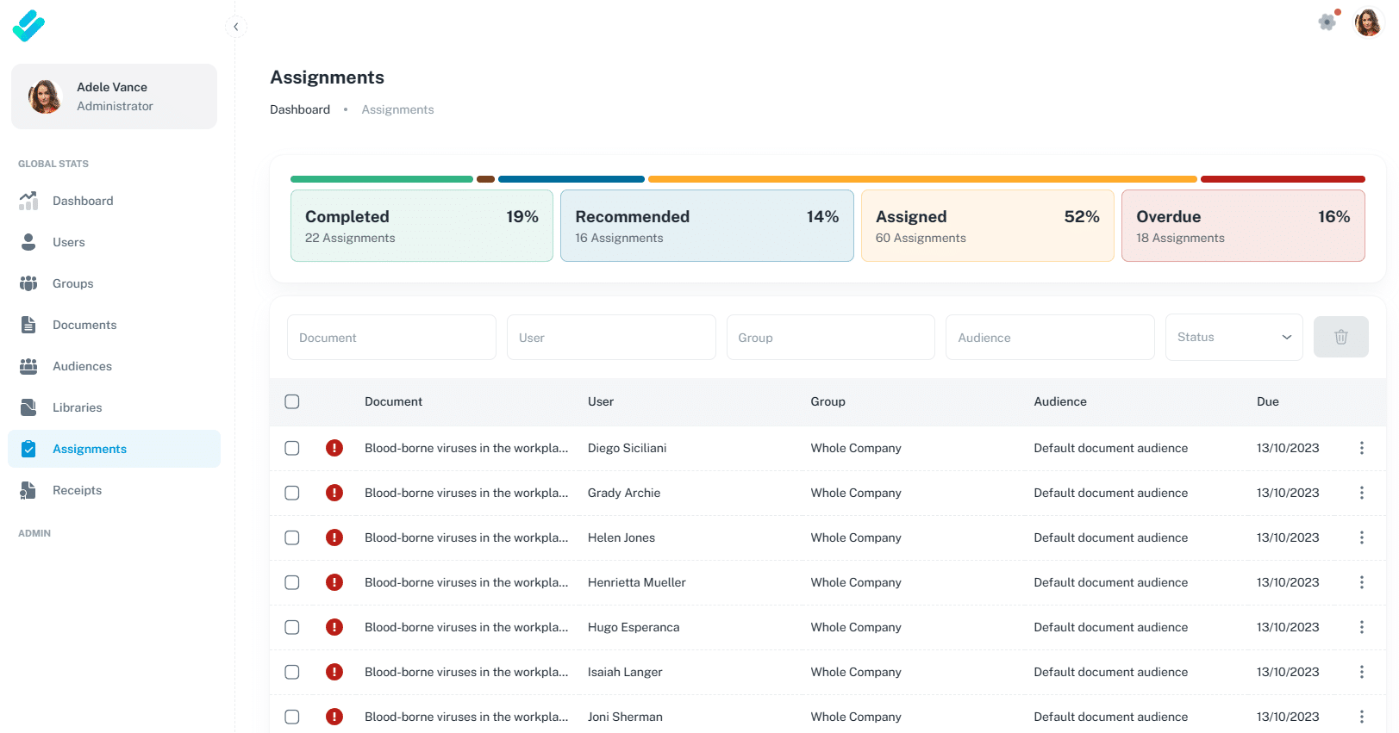
Task: Open Audiences from the sidebar
Action: click(x=114, y=366)
